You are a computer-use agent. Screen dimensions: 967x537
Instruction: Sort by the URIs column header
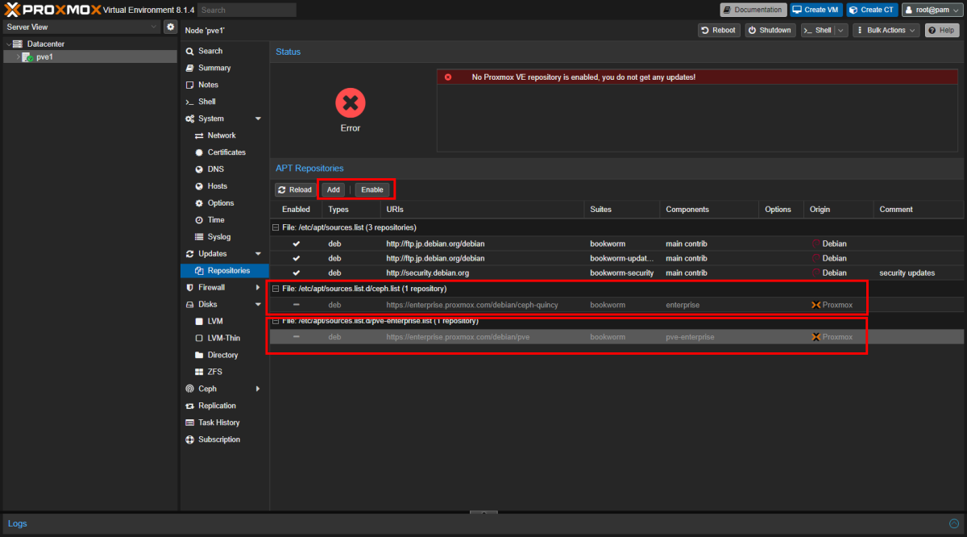coord(482,210)
